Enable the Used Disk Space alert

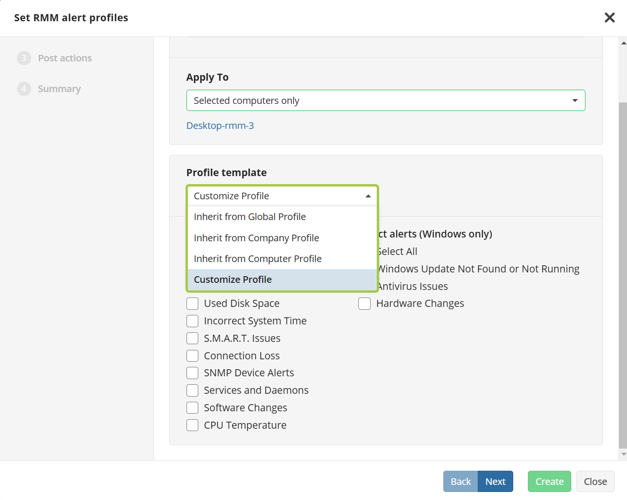pos(193,304)
